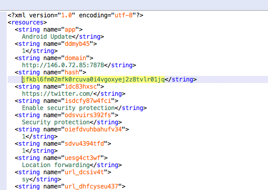This screenshot has width=268, height=190.
Task: Click the string name "idc83hxsc" line
Action: pos(59,87)
